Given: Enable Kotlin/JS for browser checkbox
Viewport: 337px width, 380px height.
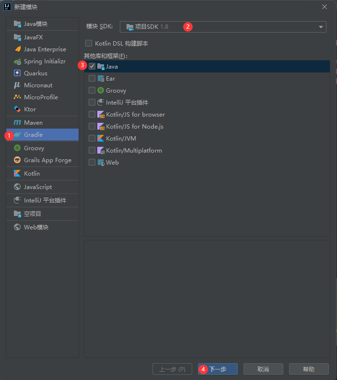Looking at the screenshot, I should (x=92, y=114).
